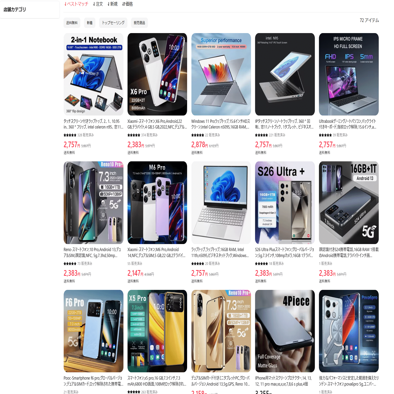This screenshot has height=394, width=394.
Task: Toggle the 新着 filter chip
Action: (90, 23)
